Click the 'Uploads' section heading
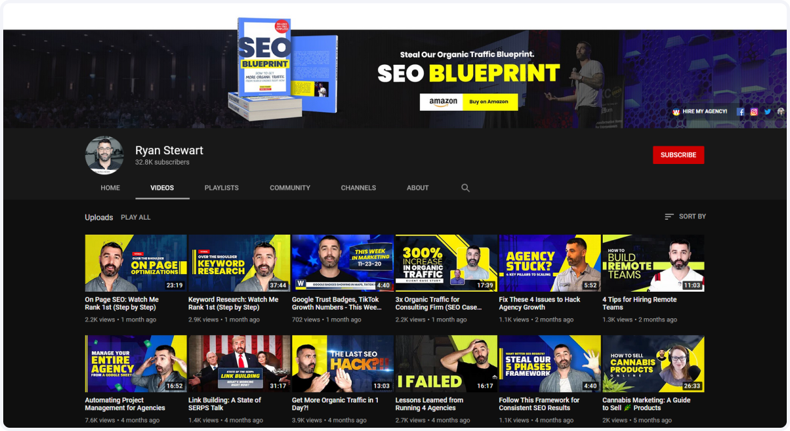This screenshot has width=790, height=431. pos(99,217)
